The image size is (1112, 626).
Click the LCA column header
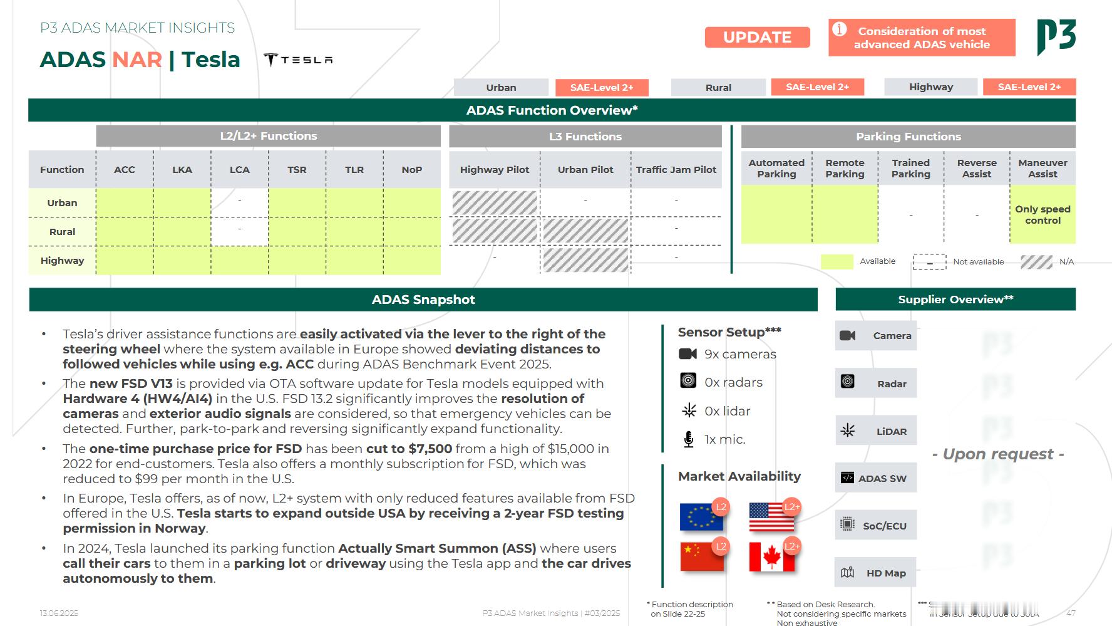coord(240,169)
